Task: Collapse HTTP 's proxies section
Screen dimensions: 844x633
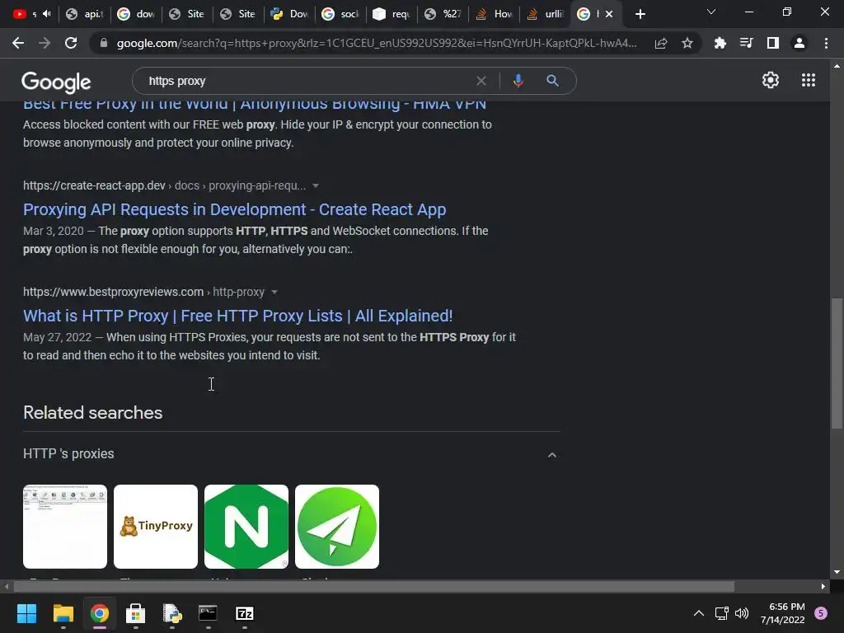Action: 551,455
